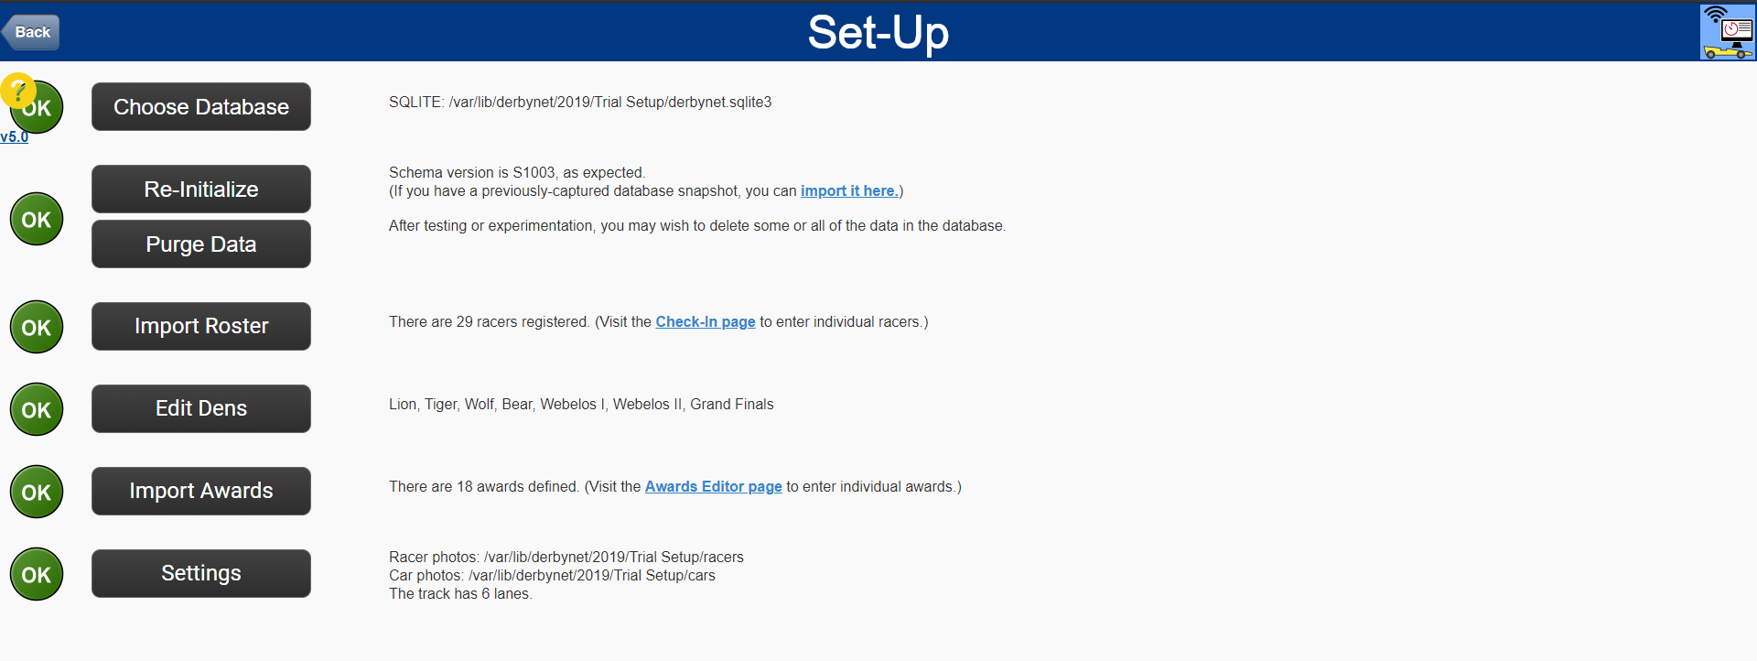This screenshot has height=661, width=1757.
Task: Click the OK status icon beside Settings
Action: point(36,574)
